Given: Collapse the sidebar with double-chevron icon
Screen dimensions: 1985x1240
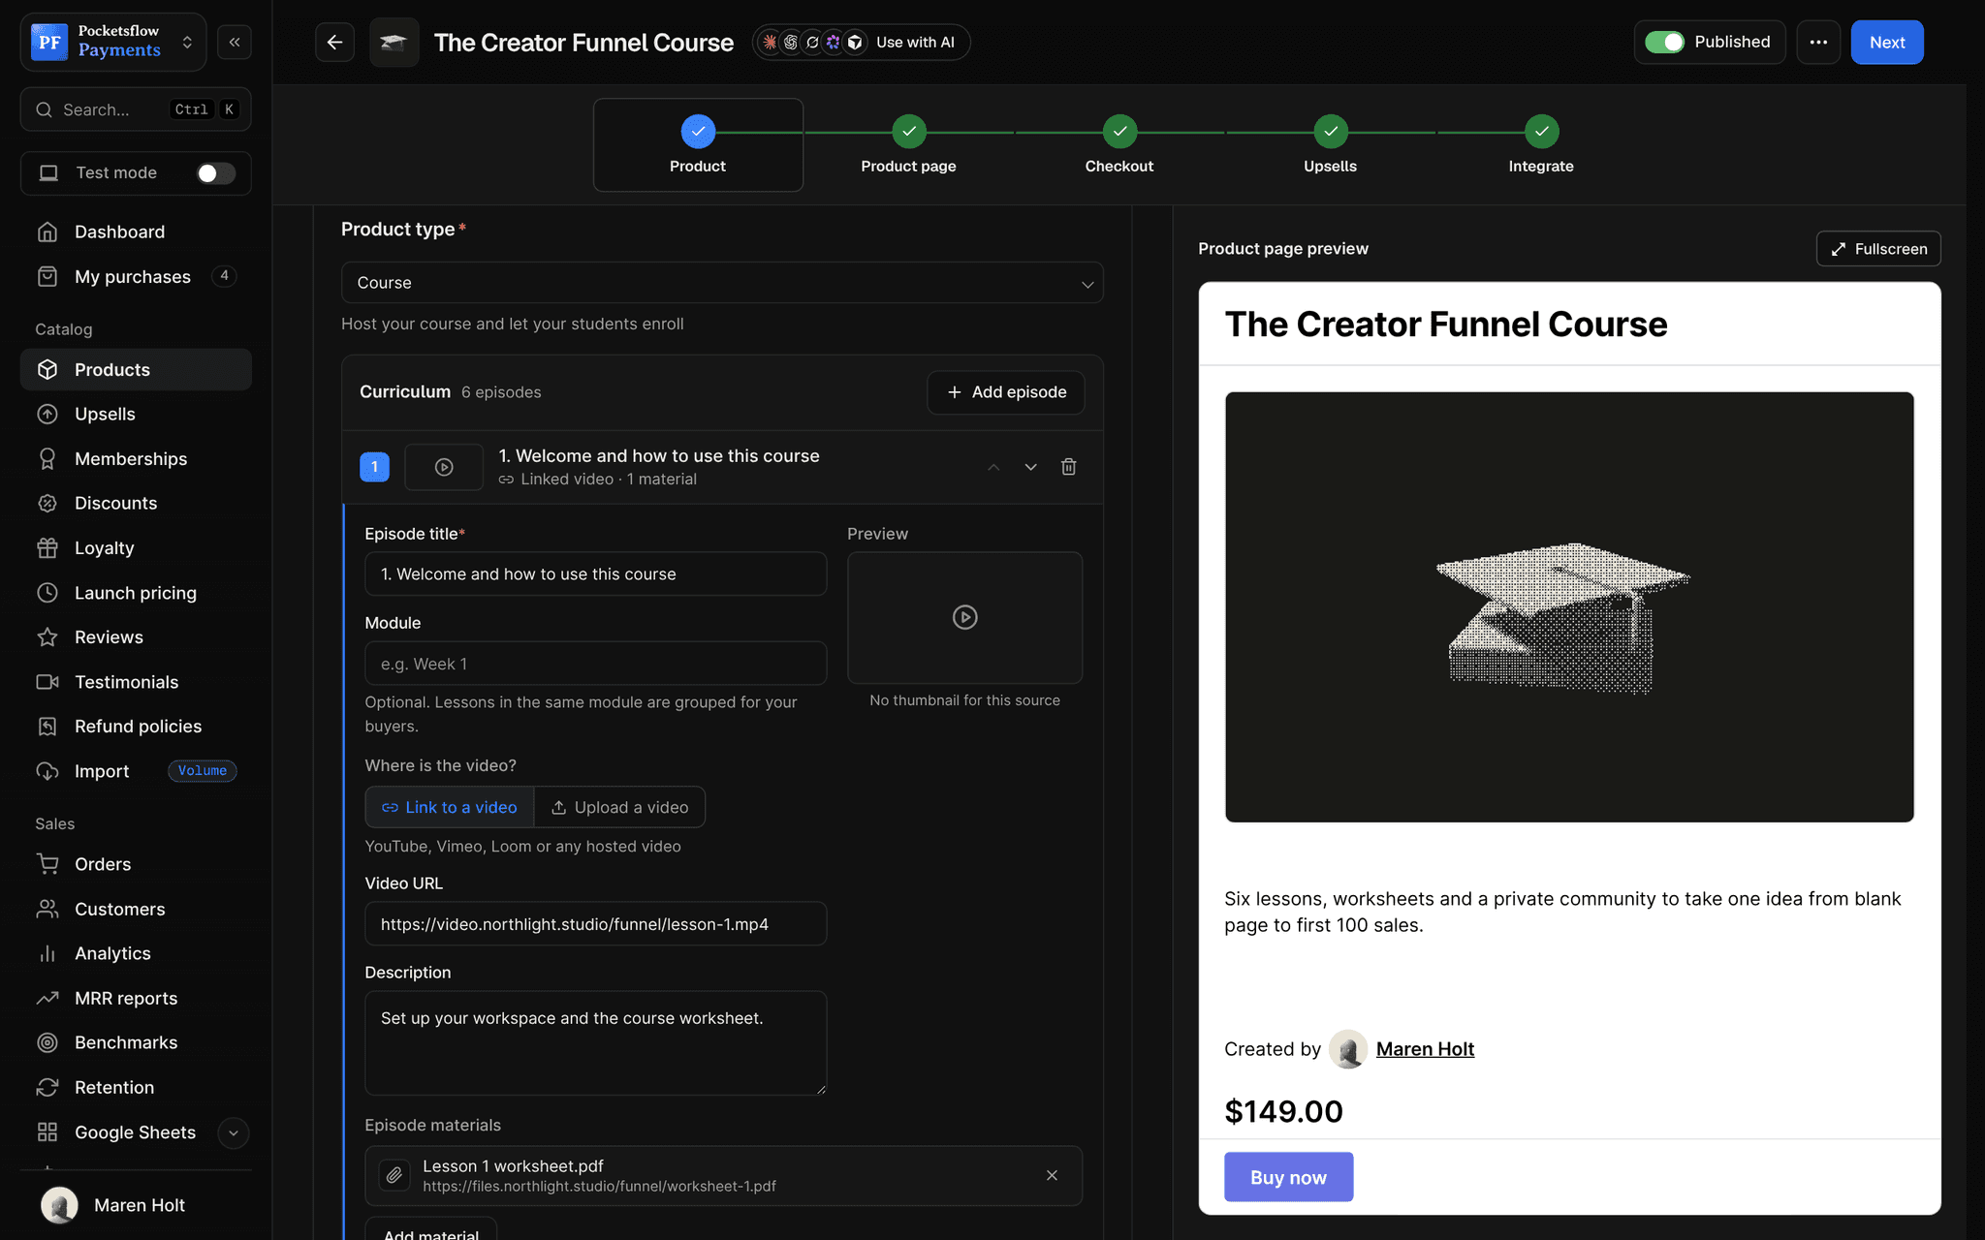Looking at the screenshot, I should (x=235, y=42).
